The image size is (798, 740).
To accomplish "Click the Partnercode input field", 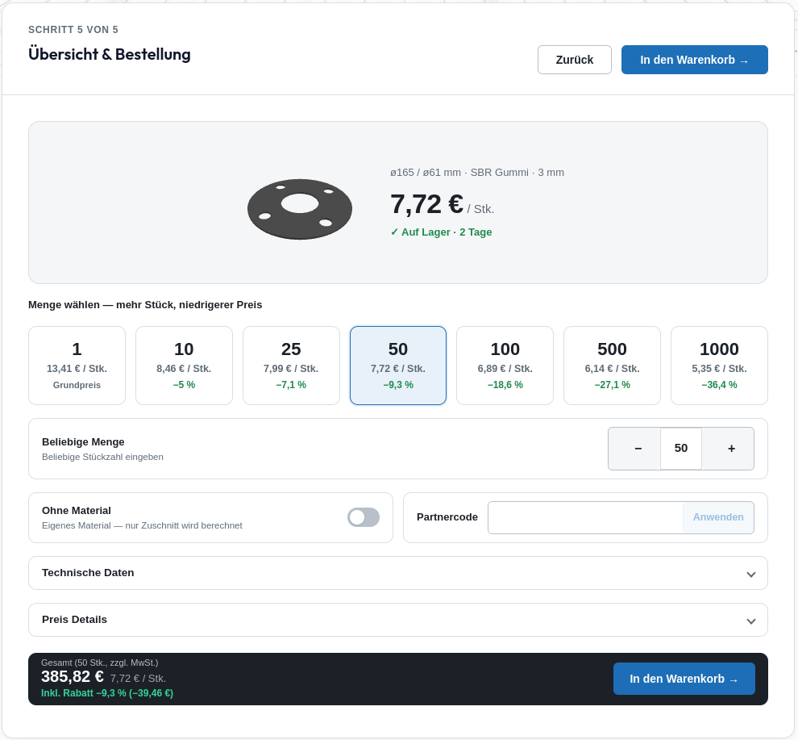I will pos(585,518).
